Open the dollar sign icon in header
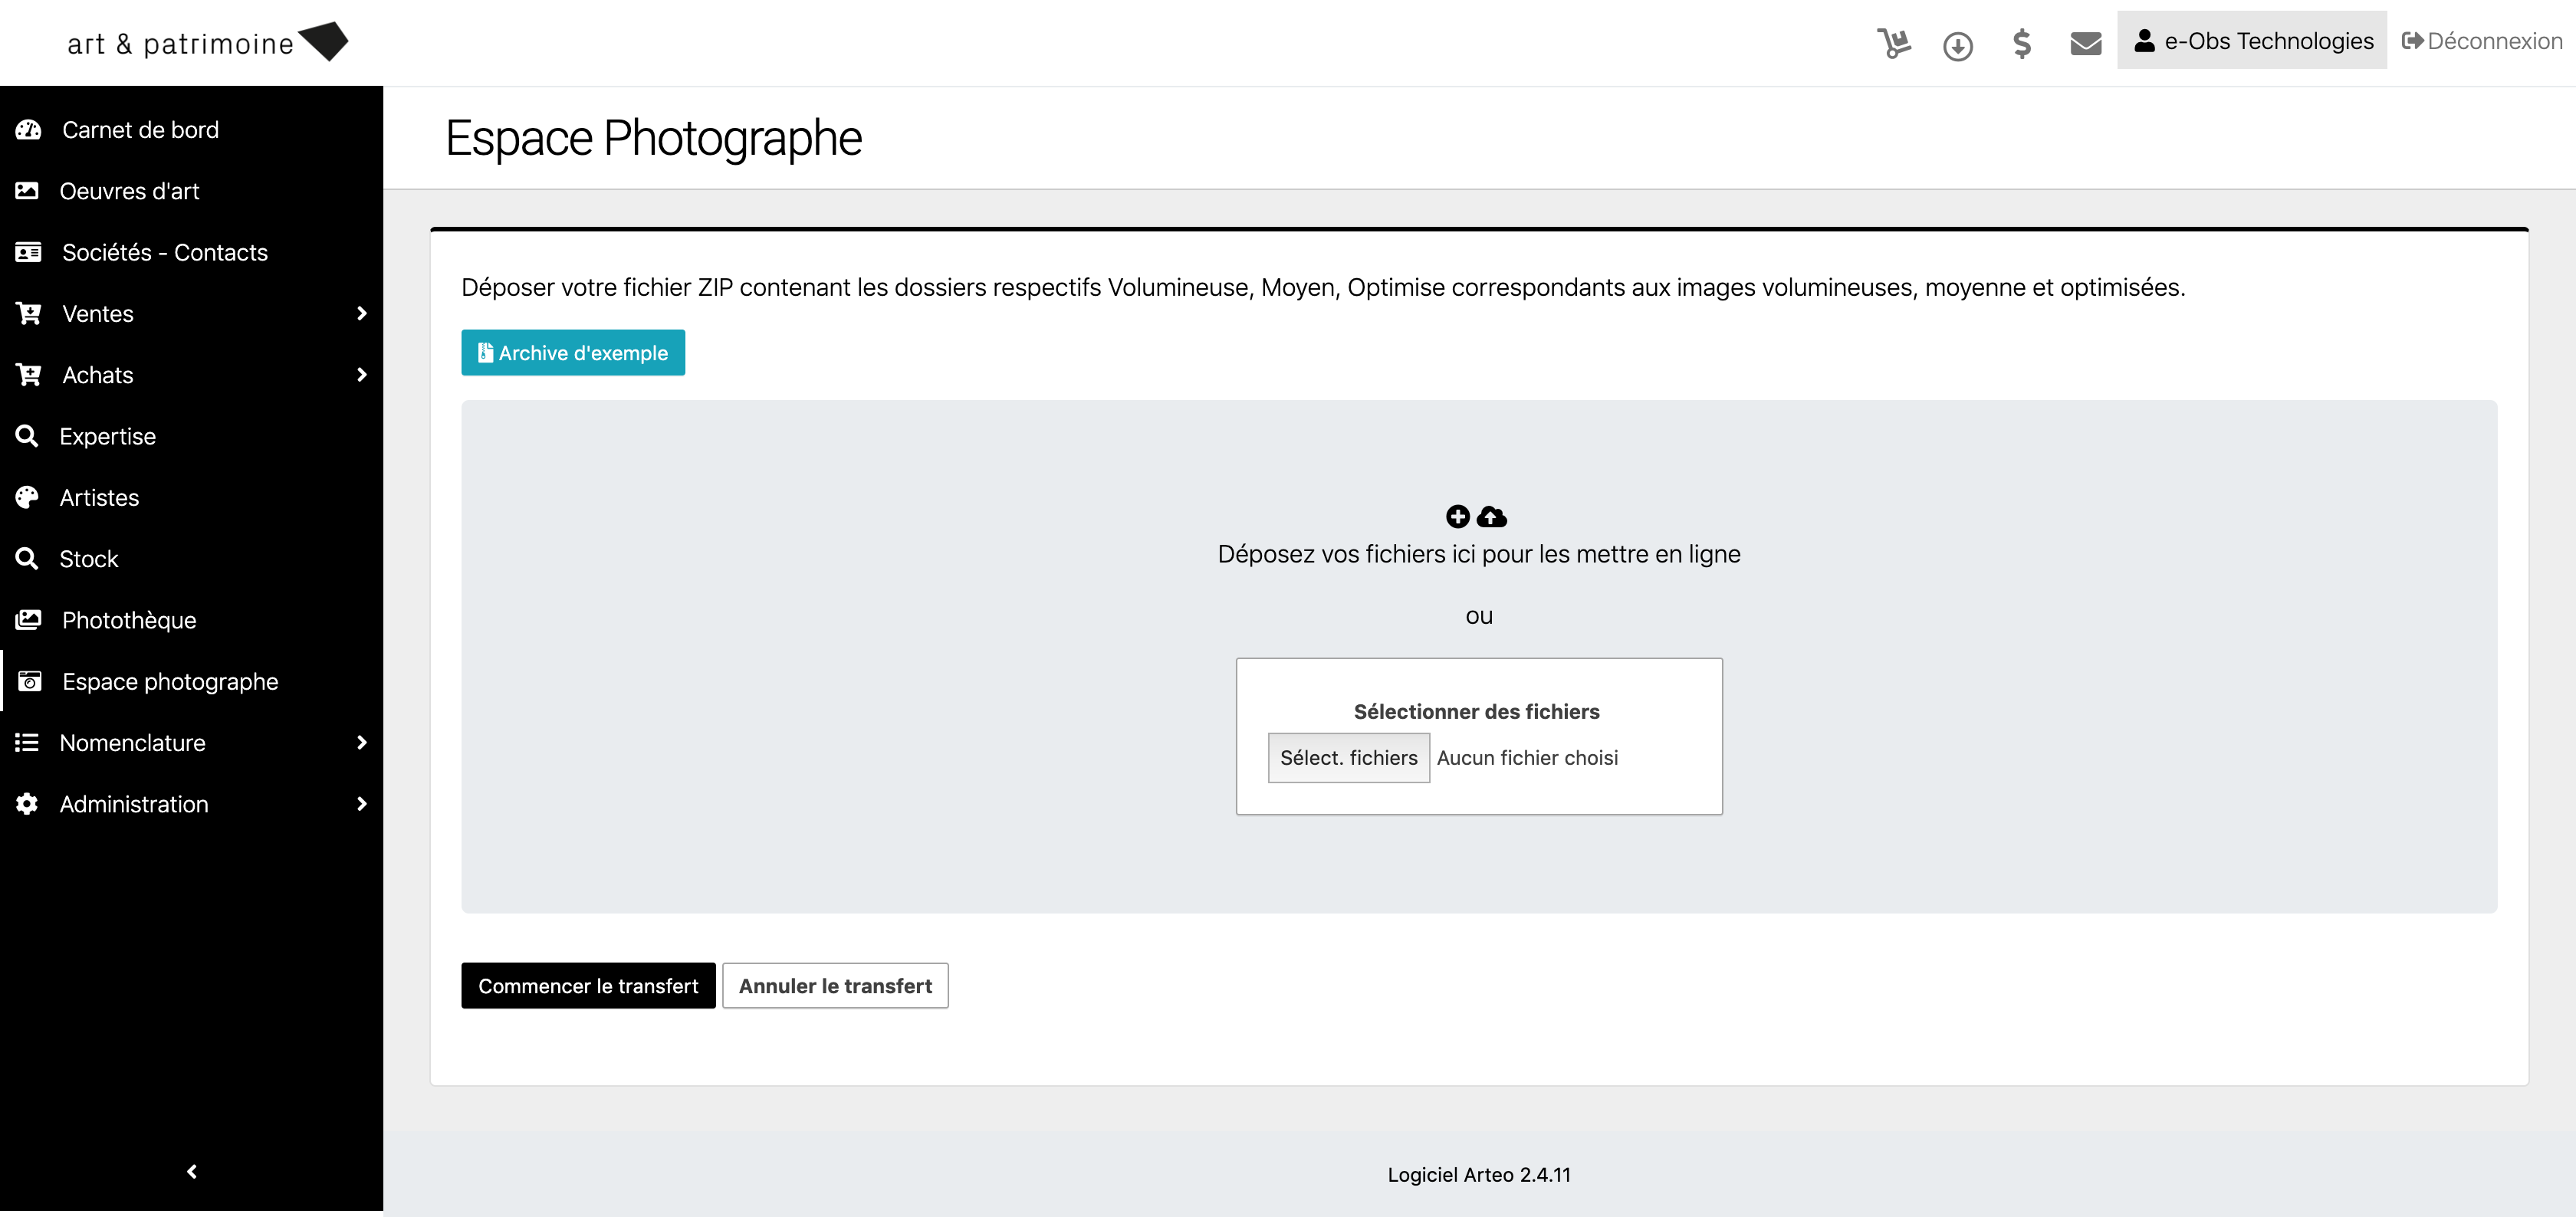The image size is (2576, 1217). pos(2021,43)
